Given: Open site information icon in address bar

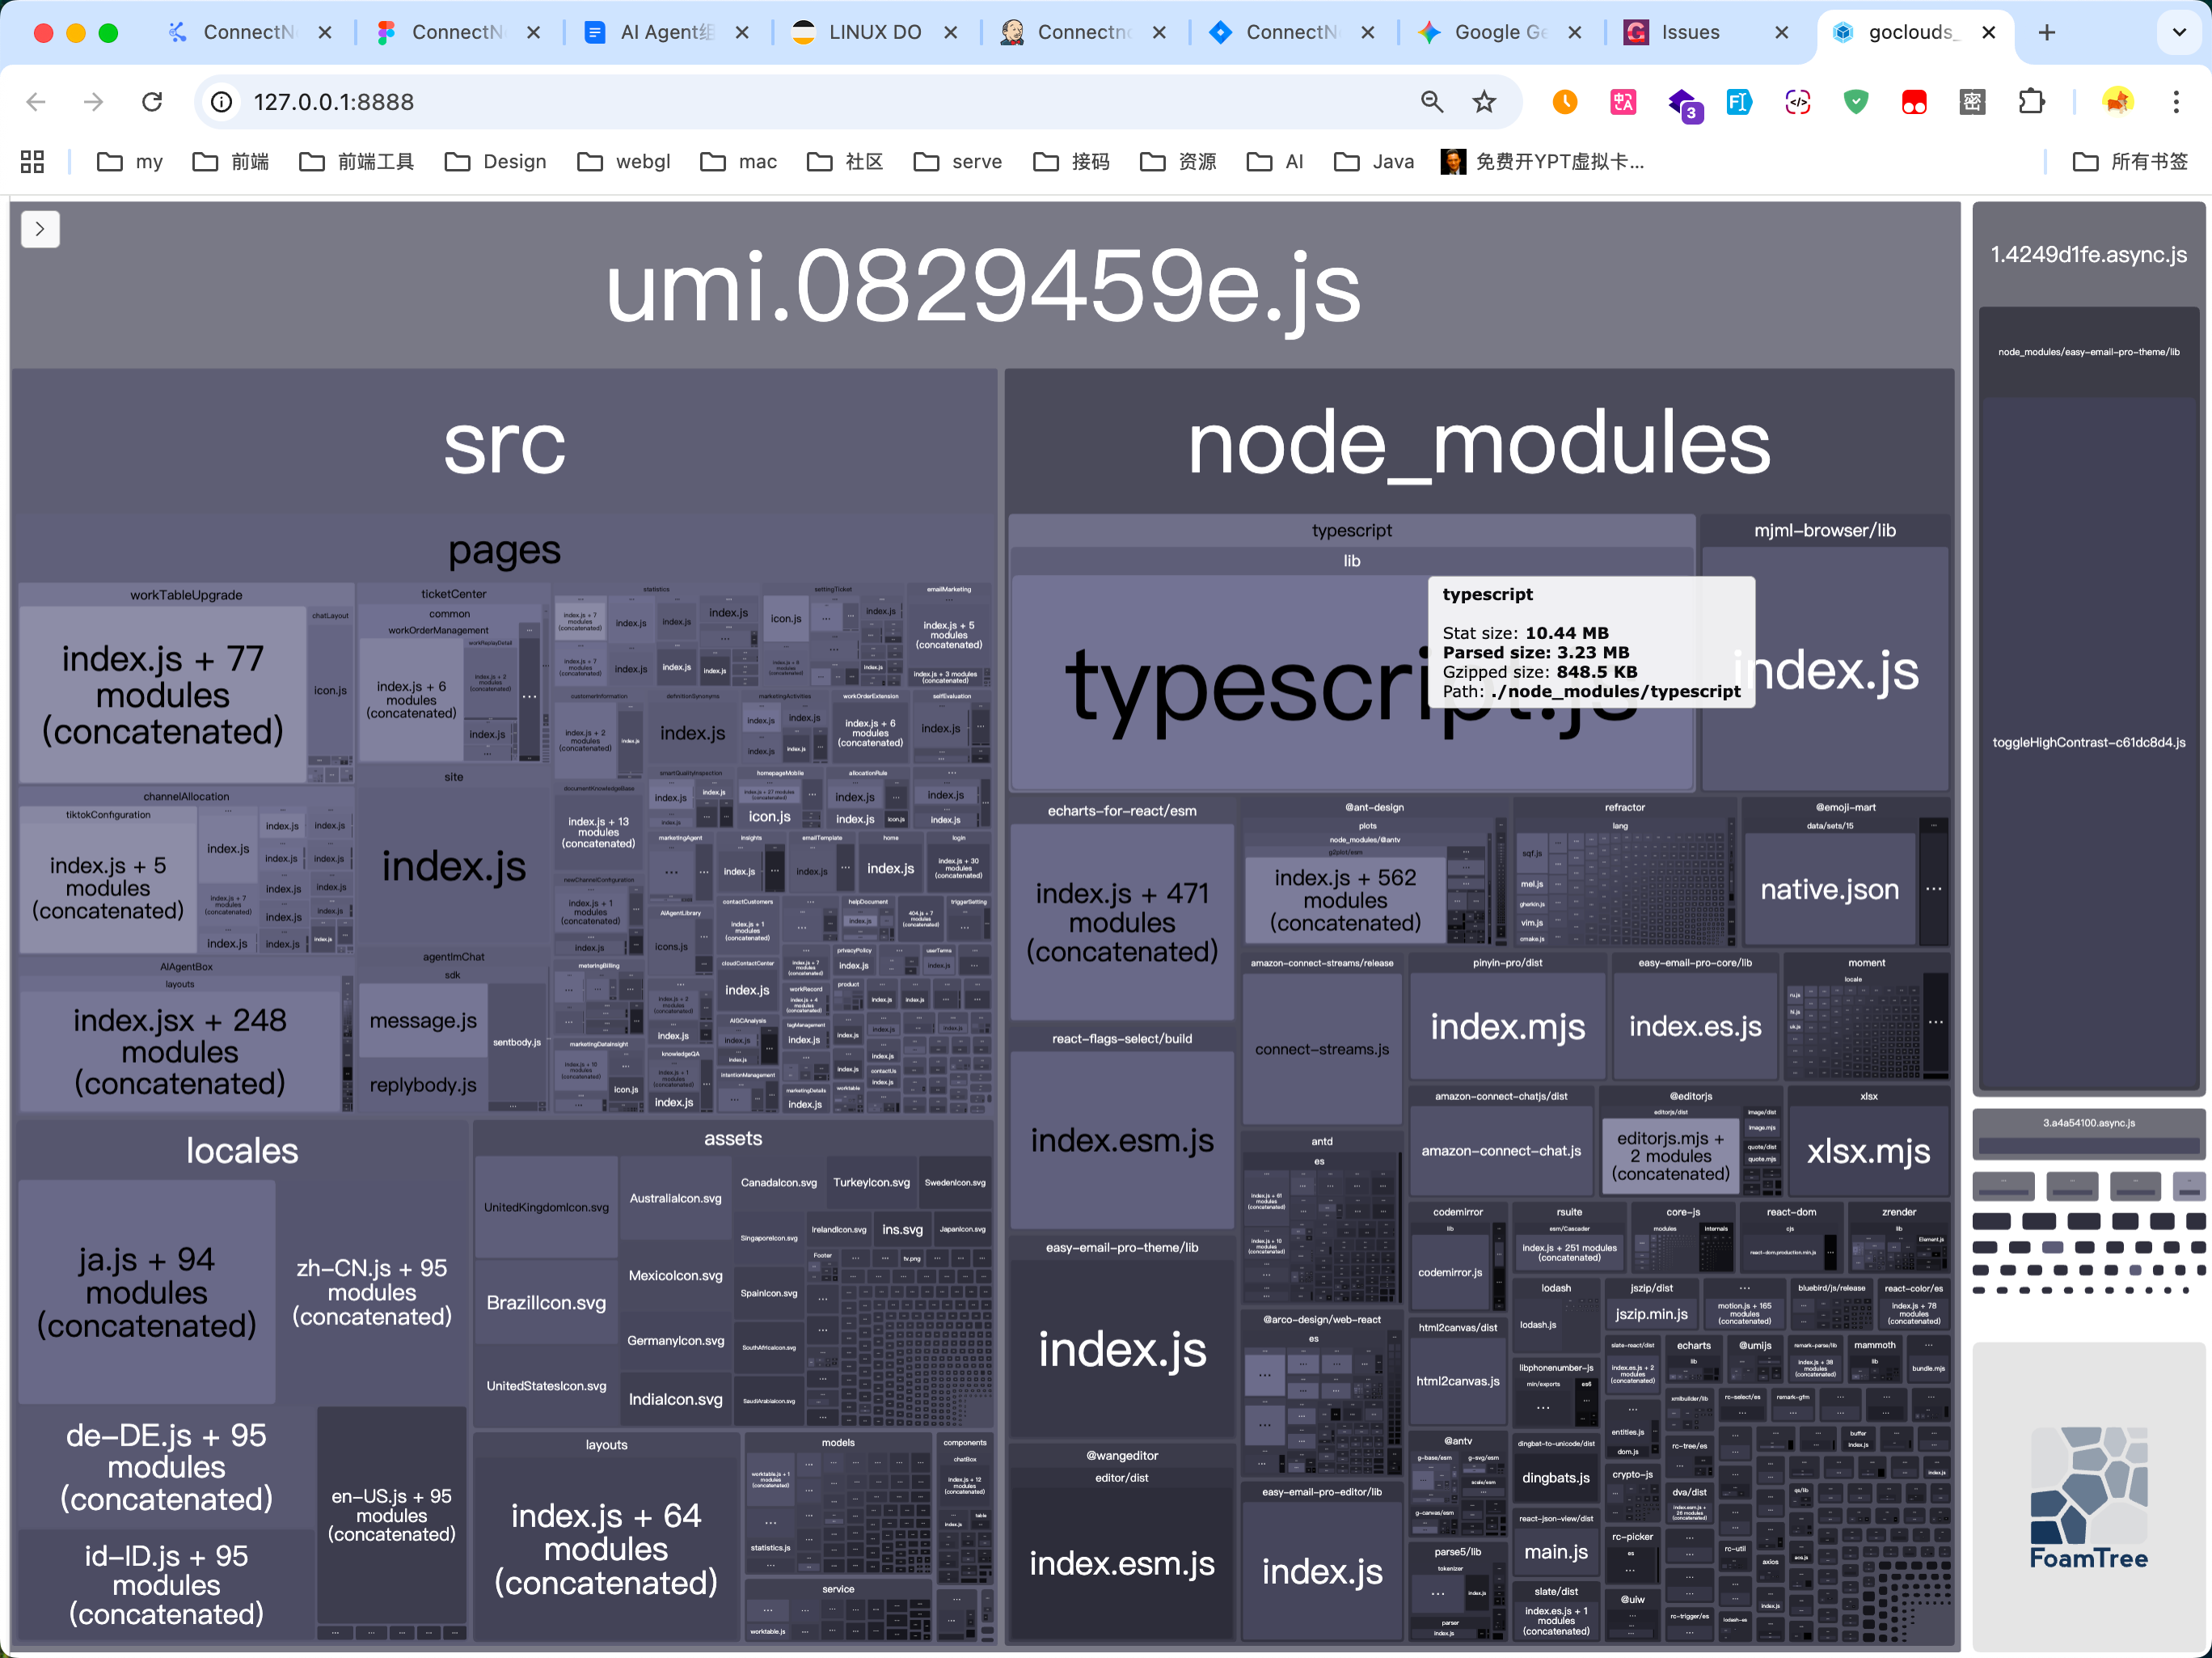Looking at the screenshot, I should tap(221, 102).
